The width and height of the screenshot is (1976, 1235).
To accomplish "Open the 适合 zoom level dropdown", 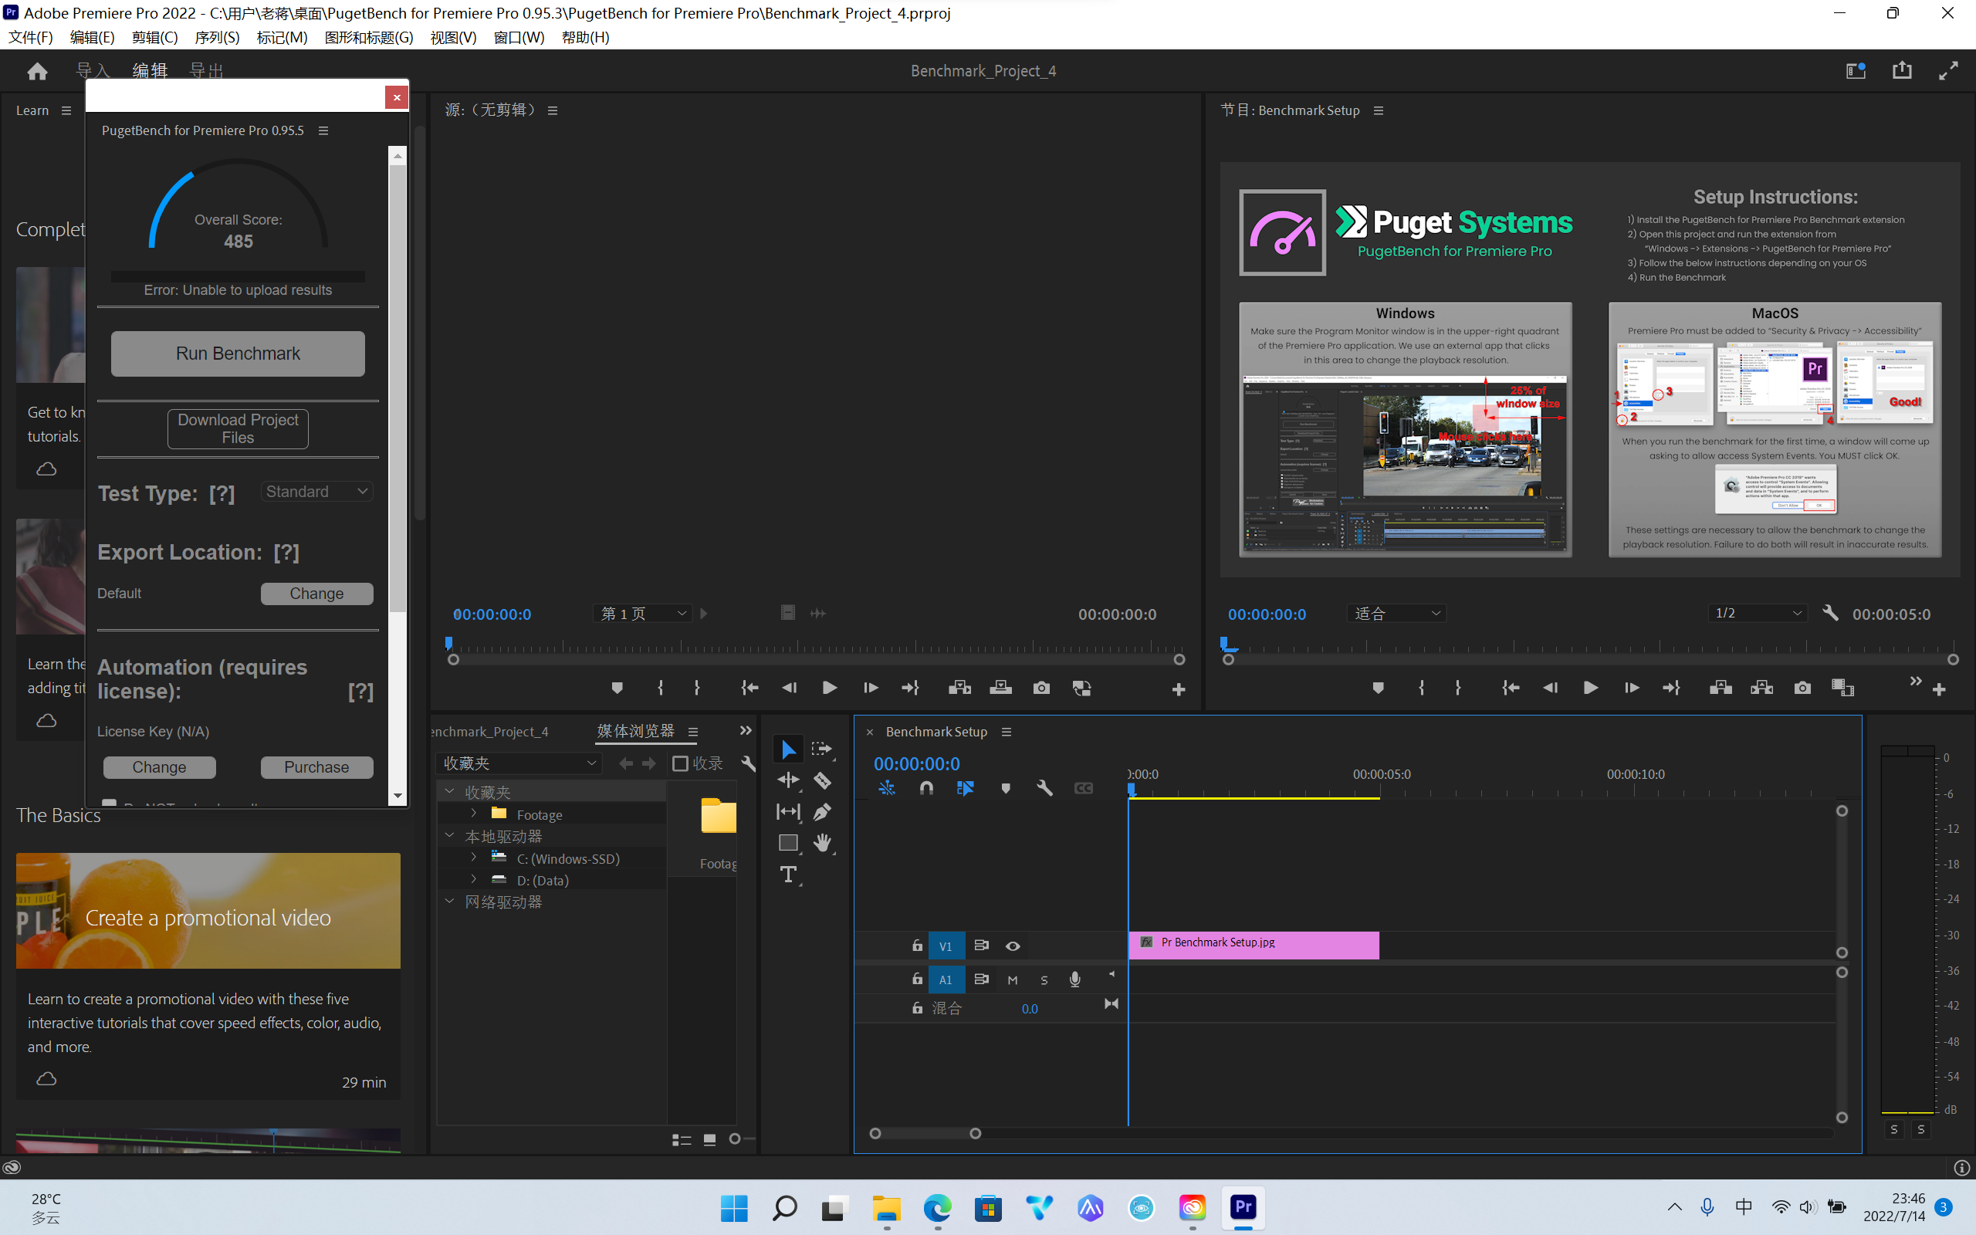I will [1396, 614].
